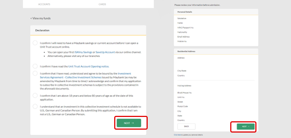The width and height of the screenshot is (291, 138).
Task: Go back via View my funds link
Action: point(40,18)
